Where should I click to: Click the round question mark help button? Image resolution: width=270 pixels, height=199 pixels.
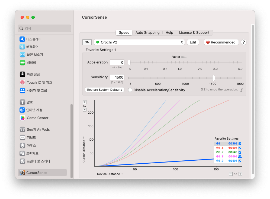coord(244,42)
